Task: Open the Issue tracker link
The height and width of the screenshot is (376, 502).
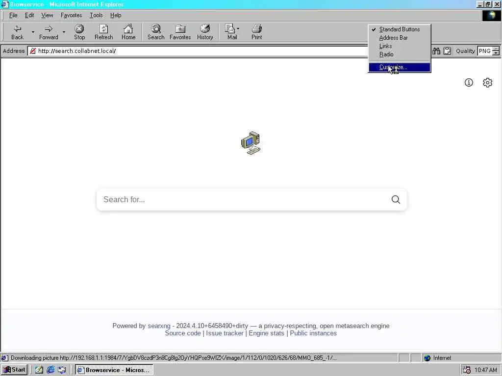Action: 225,333
